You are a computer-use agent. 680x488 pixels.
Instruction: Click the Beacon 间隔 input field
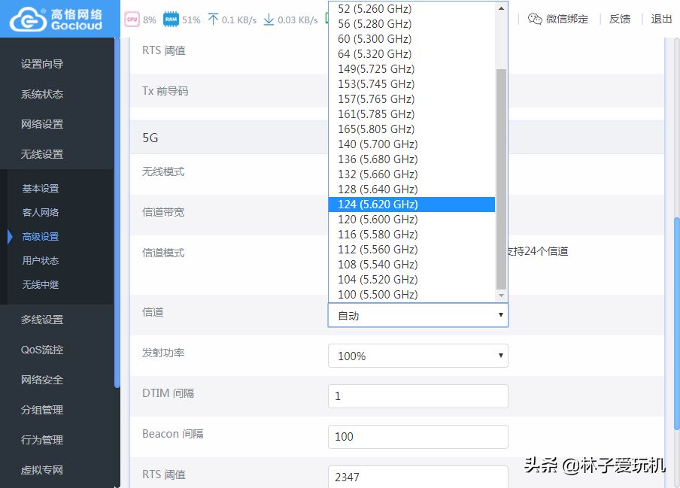tap(418, 436)
